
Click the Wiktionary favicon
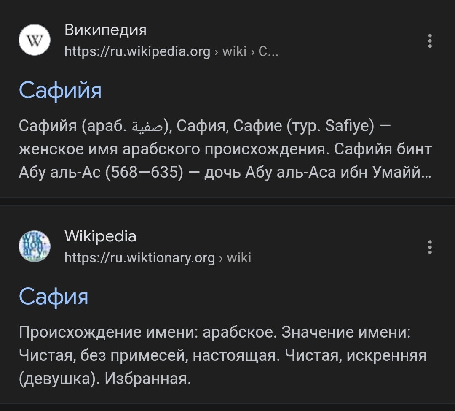[x=35, y=246]
